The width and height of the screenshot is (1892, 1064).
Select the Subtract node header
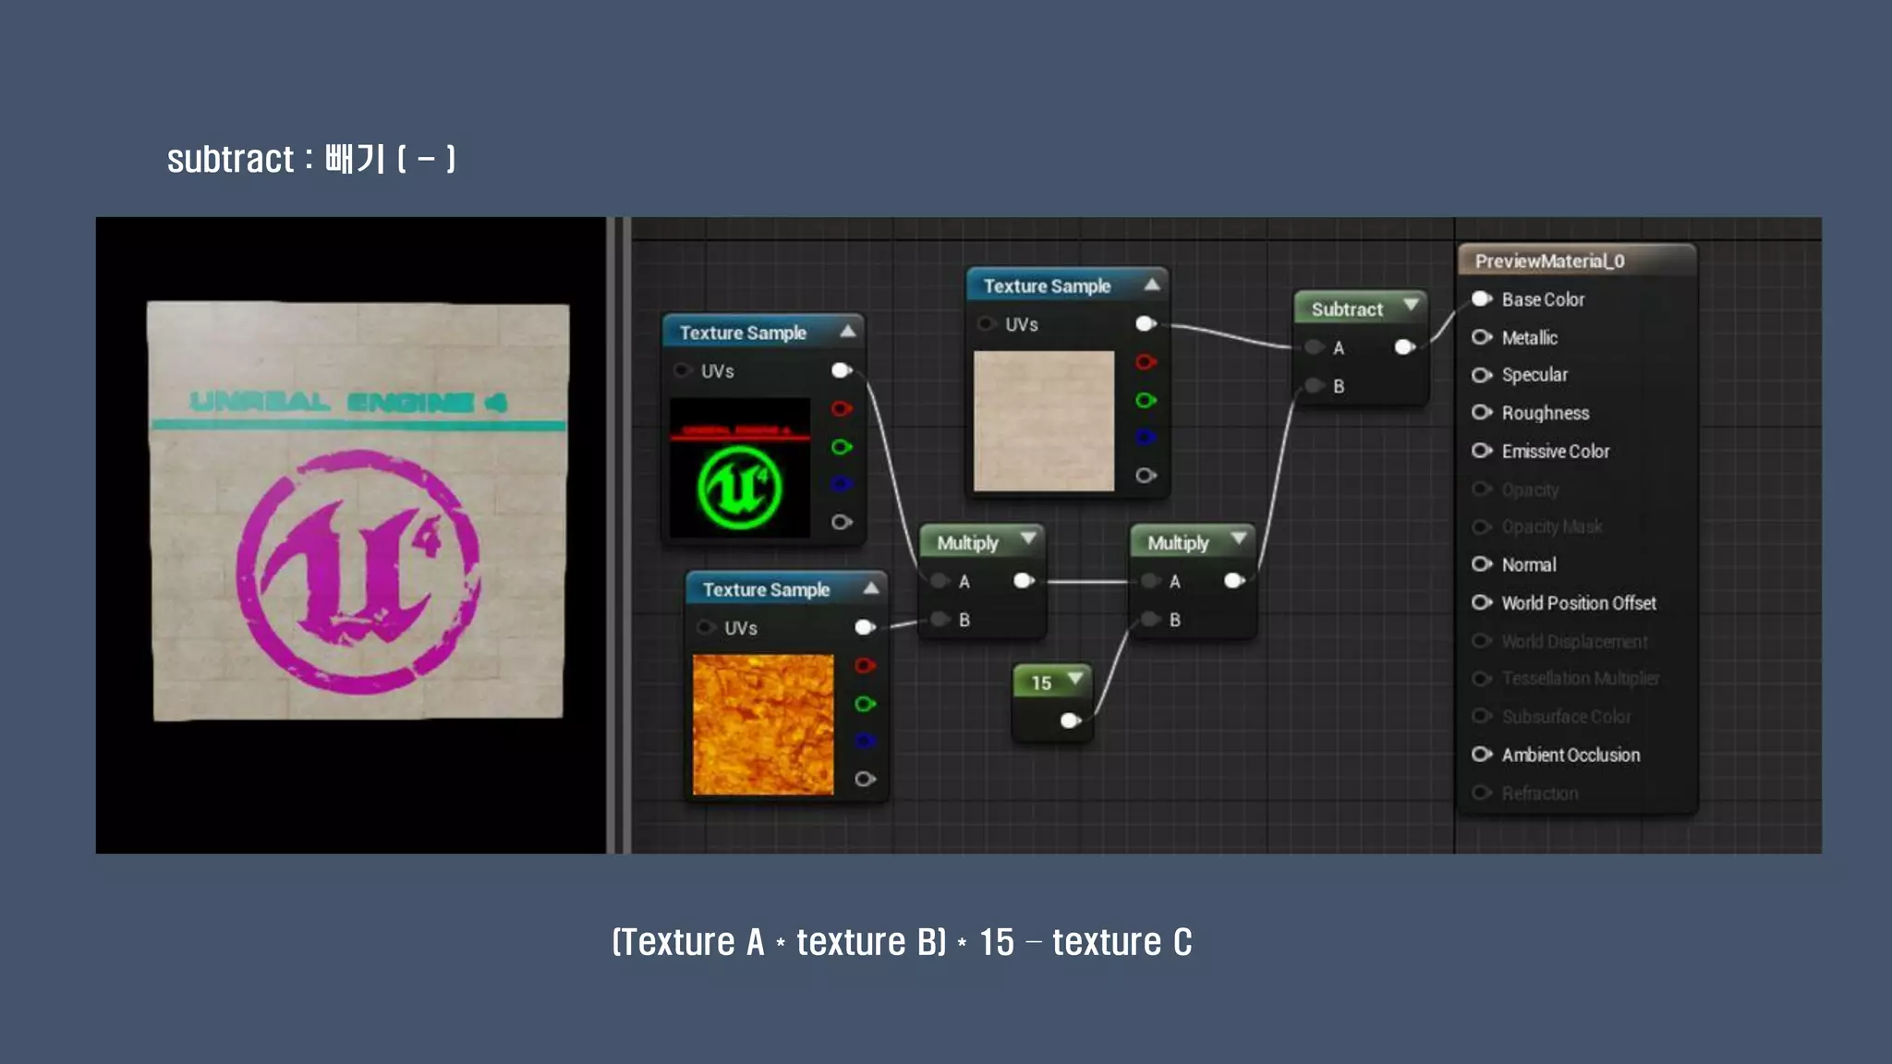coord(1361,308)
